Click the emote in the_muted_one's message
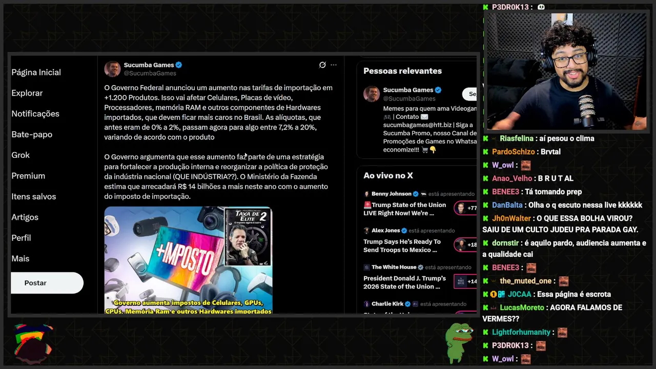 pyautogui.click(x=564, y=281)
